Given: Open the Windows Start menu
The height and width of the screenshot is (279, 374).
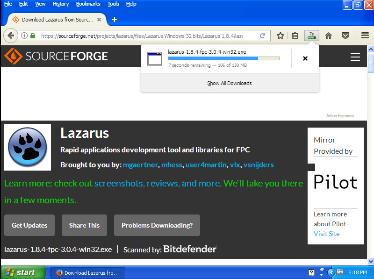Looking at the screenshot, I should click(x=22, y=272).
